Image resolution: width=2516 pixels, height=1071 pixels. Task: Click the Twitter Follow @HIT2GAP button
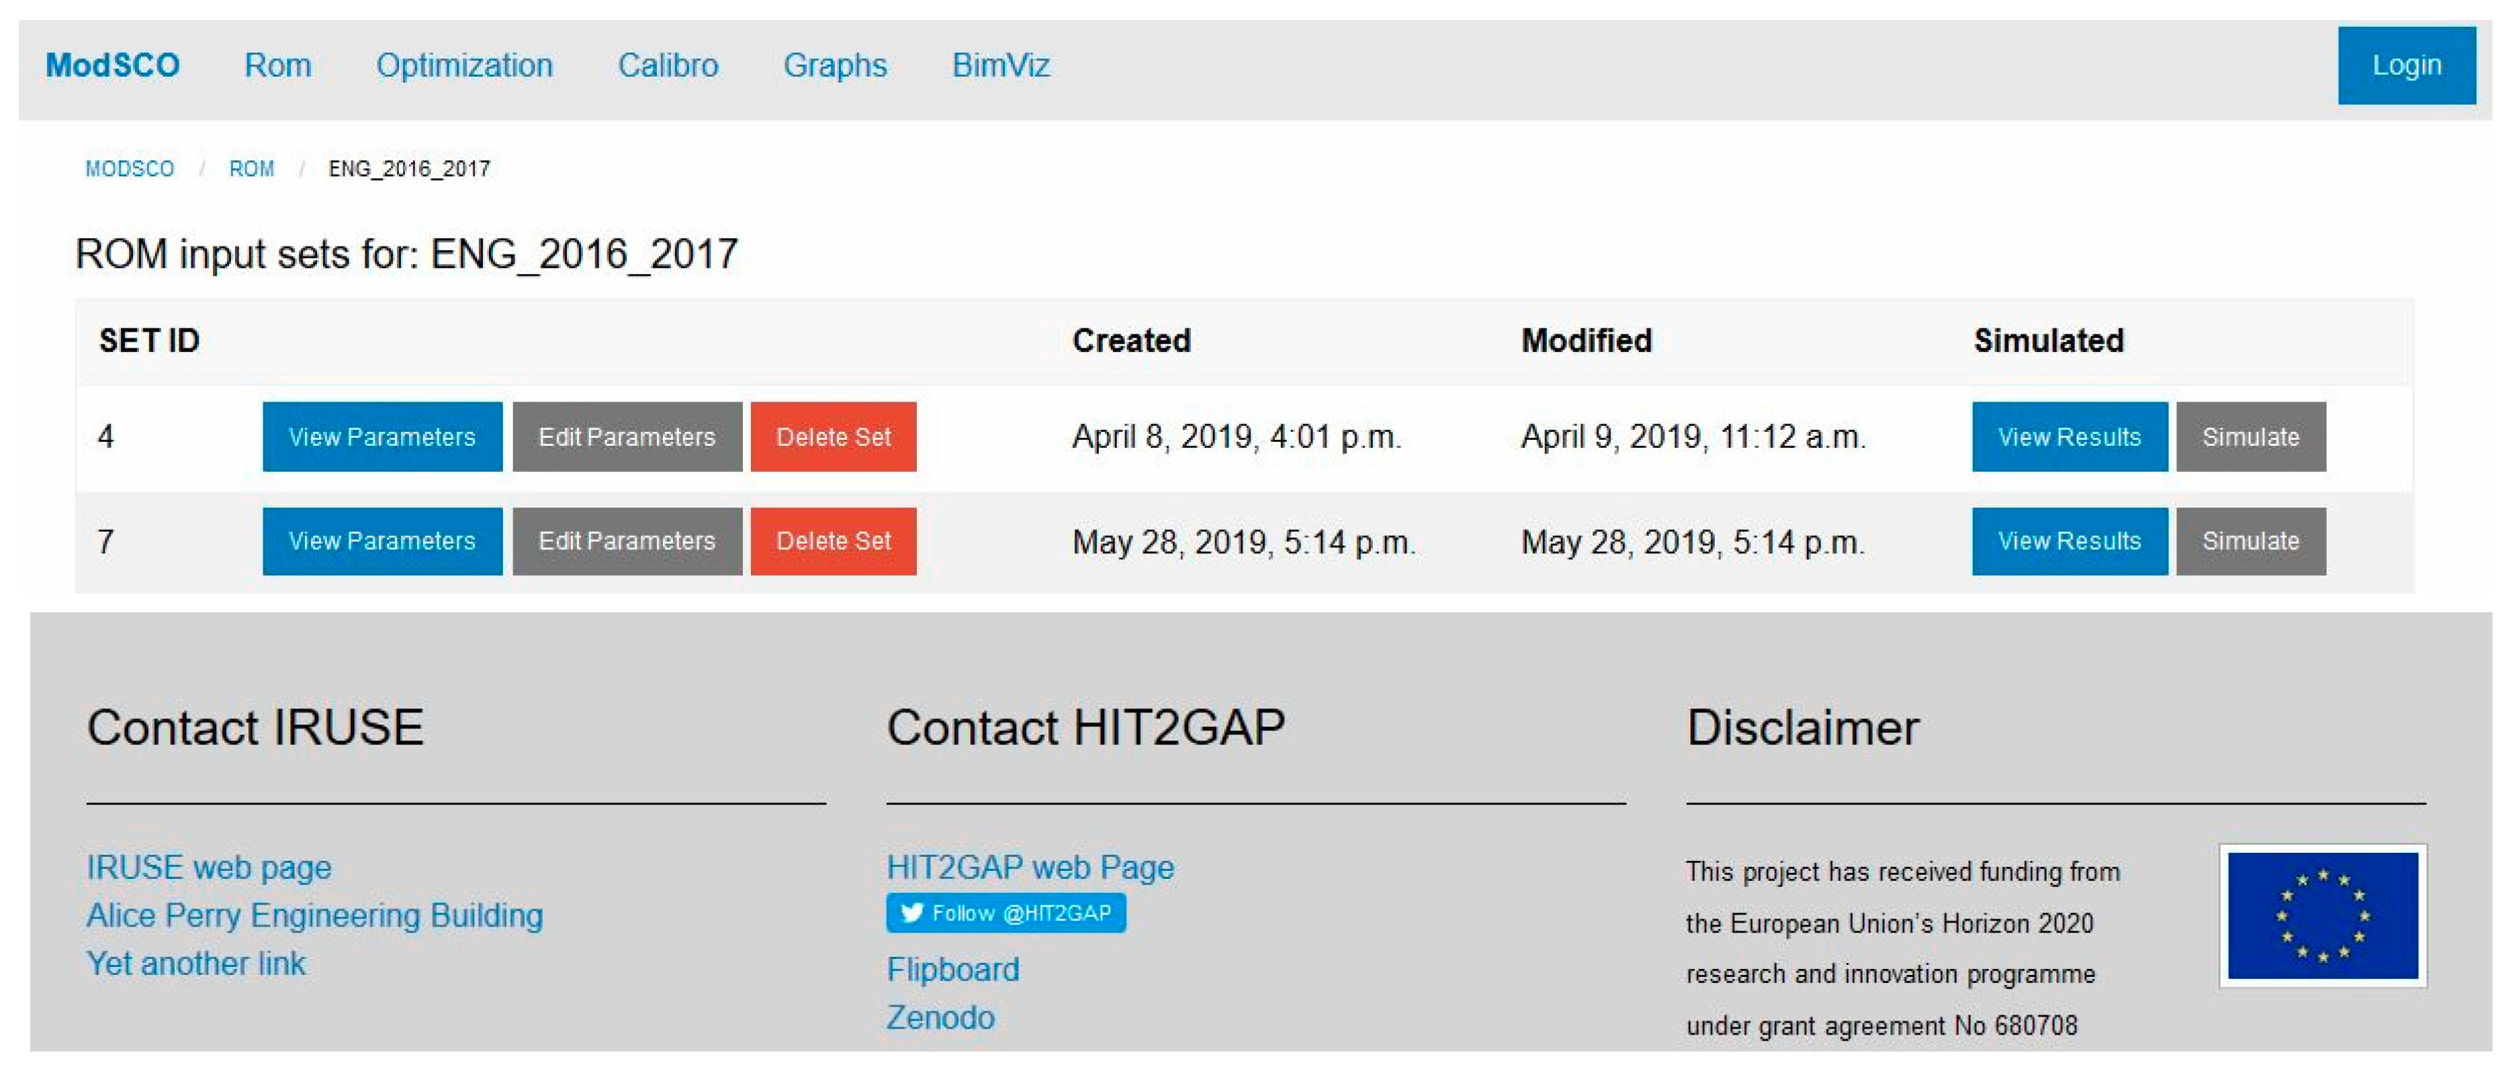point(1005,913)
